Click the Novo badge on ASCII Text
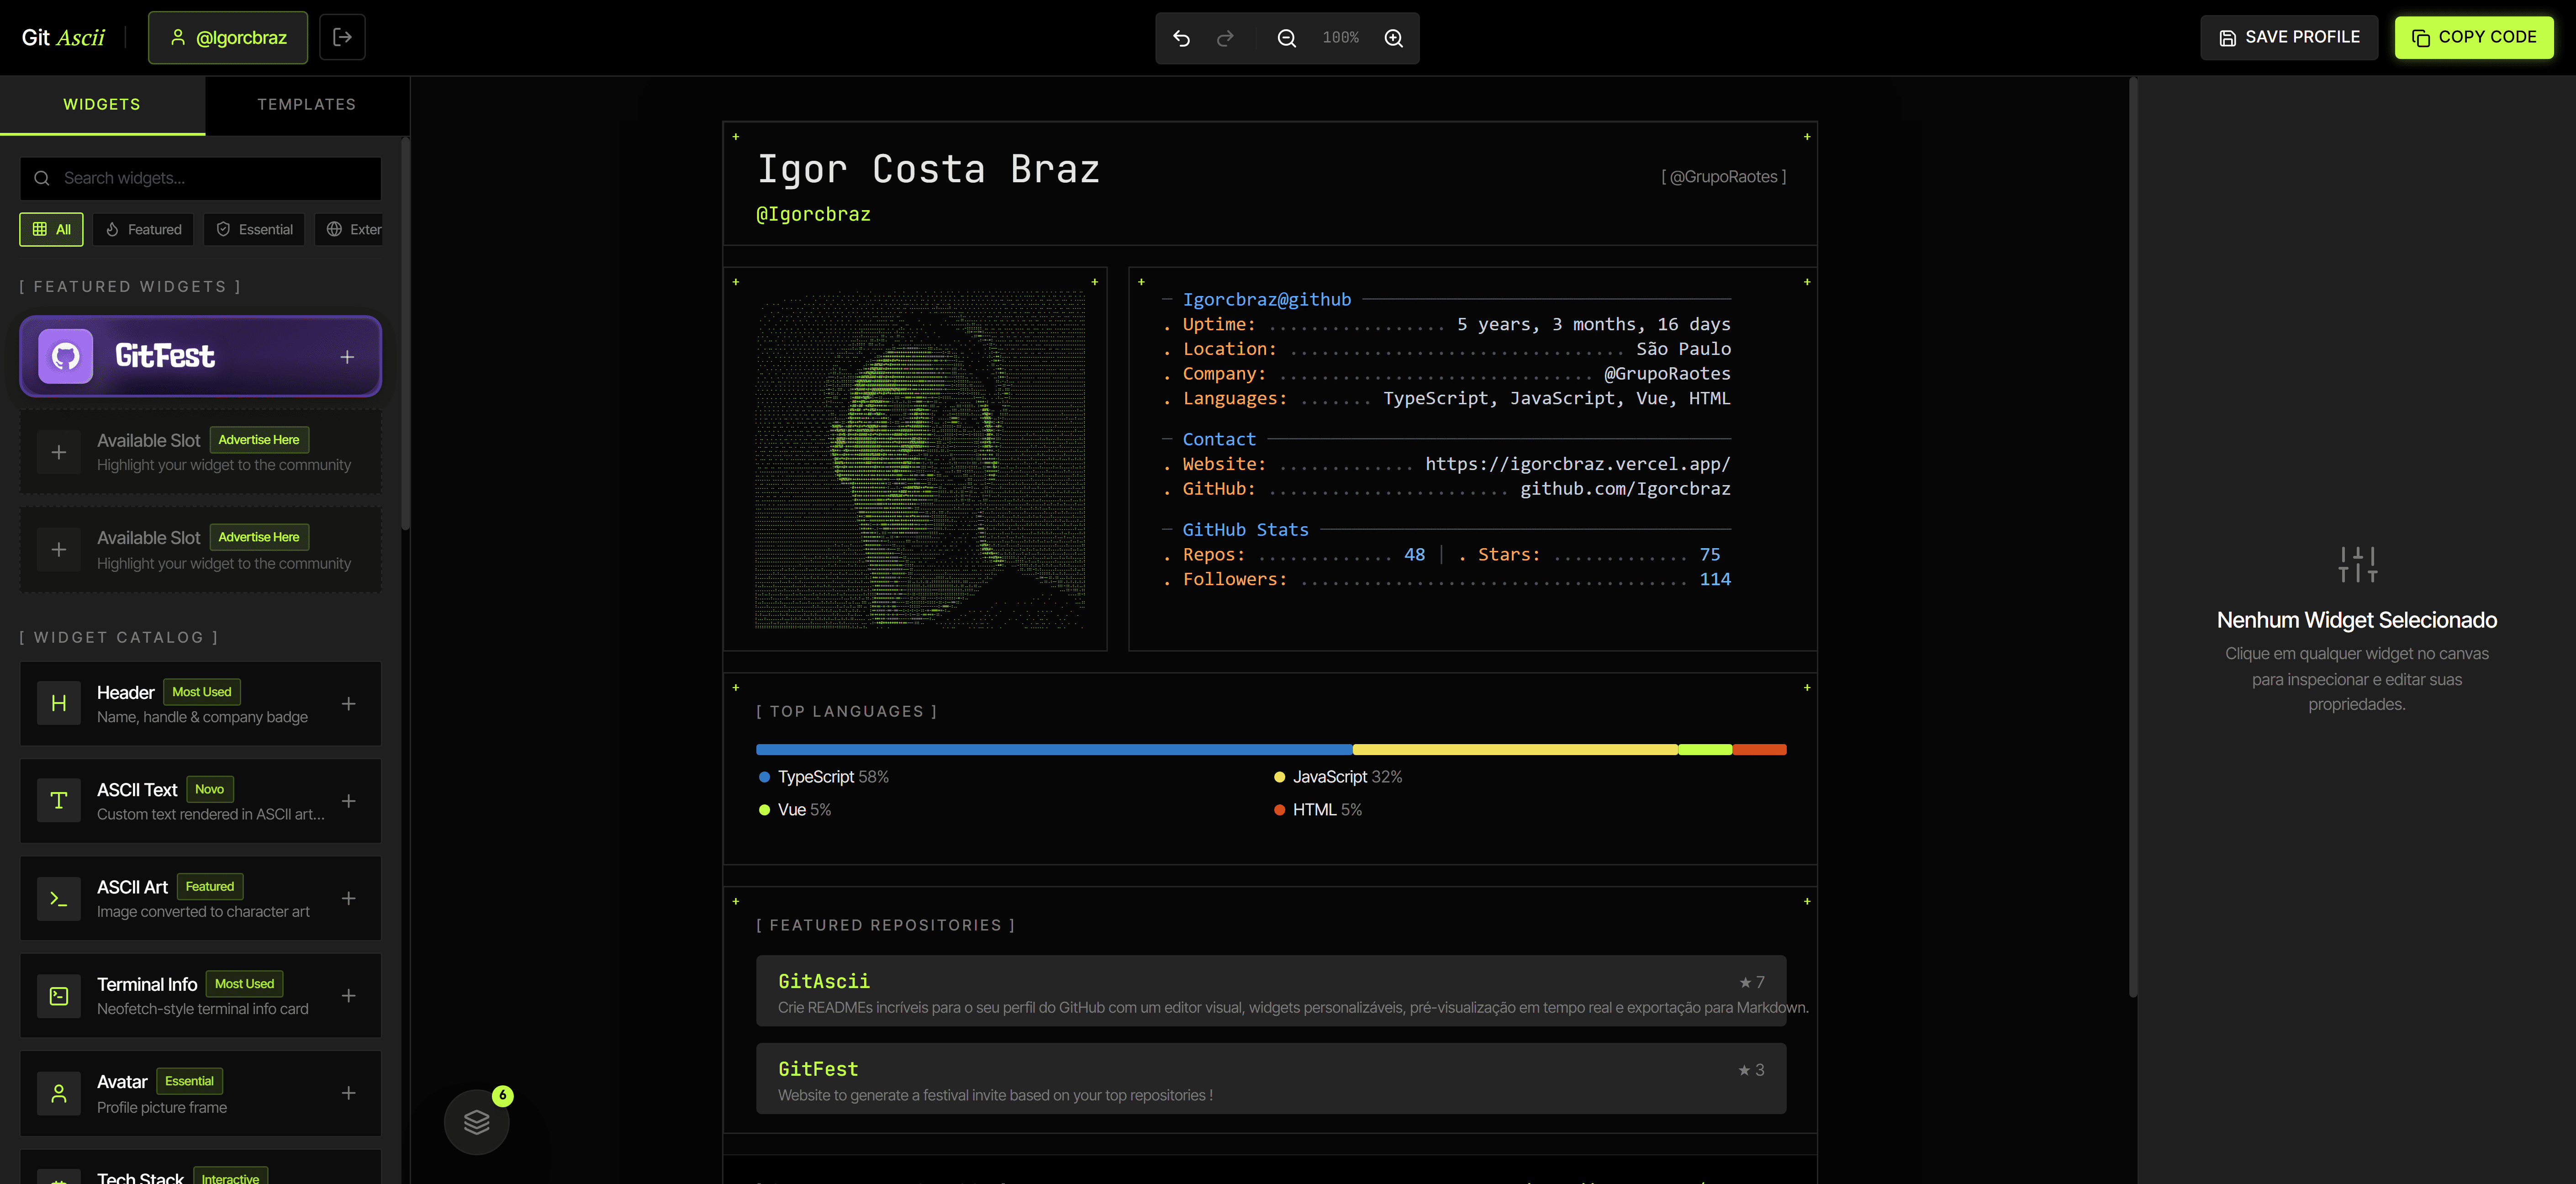This screenshot has height=1184, width=2576. (x=209, y=789)
